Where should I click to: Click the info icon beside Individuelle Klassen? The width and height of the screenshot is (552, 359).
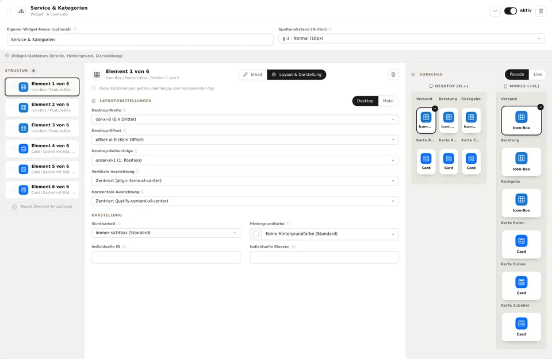(294, 246)
